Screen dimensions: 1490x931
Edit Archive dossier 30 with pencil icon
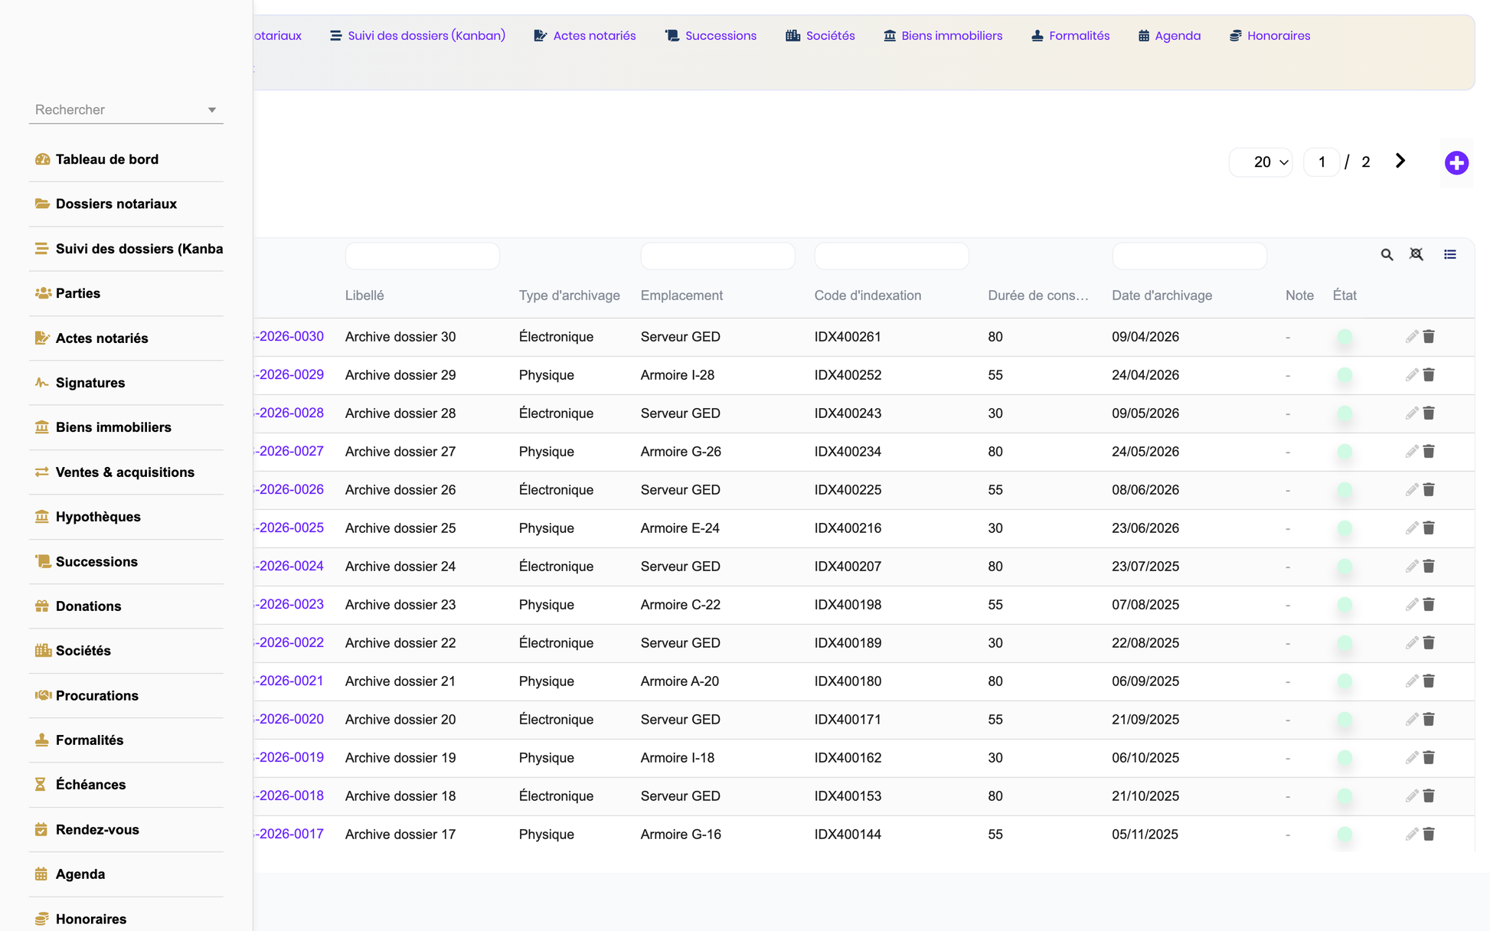[x=1411, y=337]
